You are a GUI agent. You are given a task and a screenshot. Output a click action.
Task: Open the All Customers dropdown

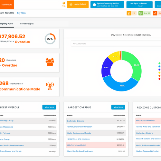pos(116,43)
